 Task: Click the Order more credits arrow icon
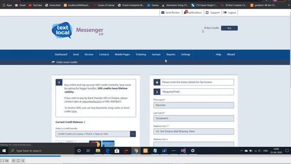click(x=53, y=62)
